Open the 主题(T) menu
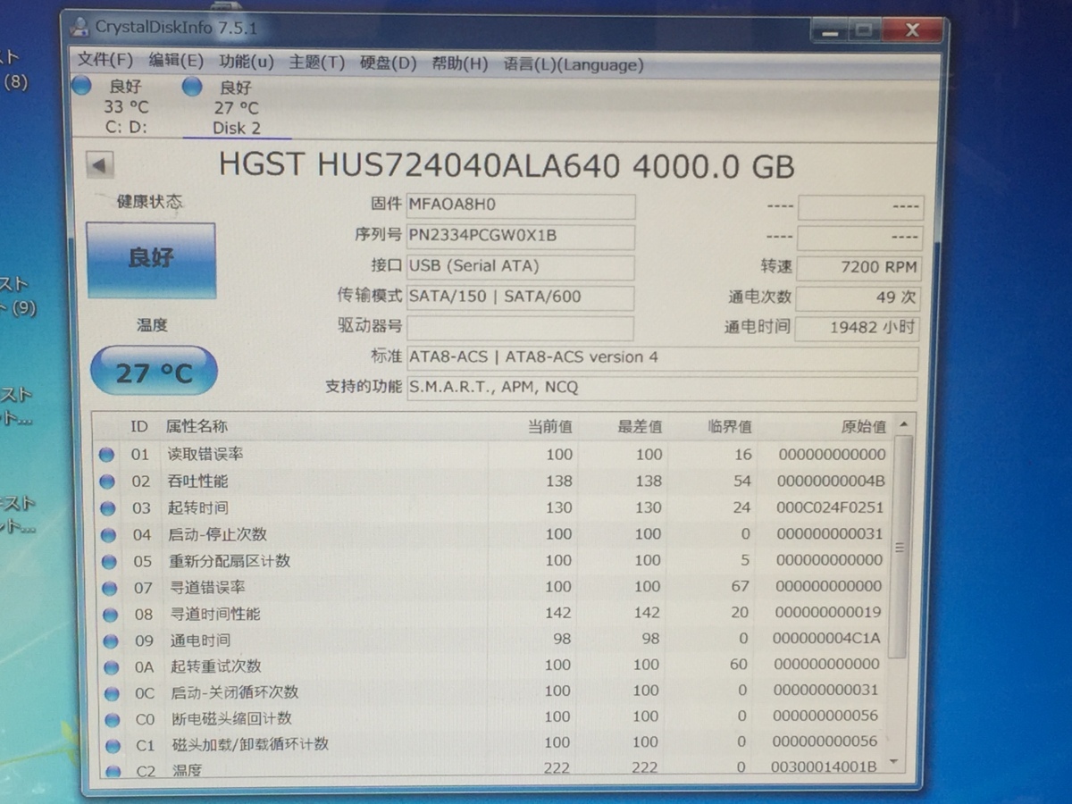Image resolution: width=1072 pixels, height=804 pixels. 316,63
